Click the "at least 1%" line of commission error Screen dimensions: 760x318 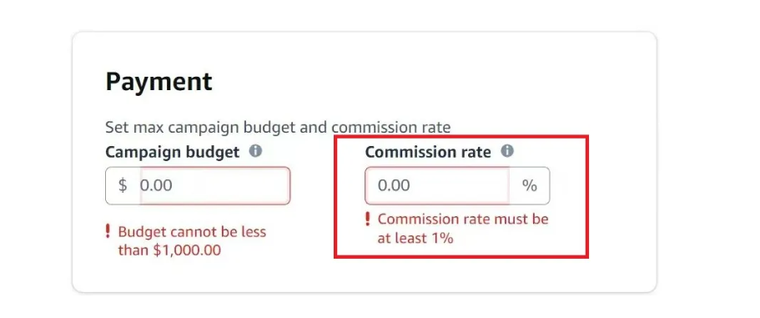415,238
